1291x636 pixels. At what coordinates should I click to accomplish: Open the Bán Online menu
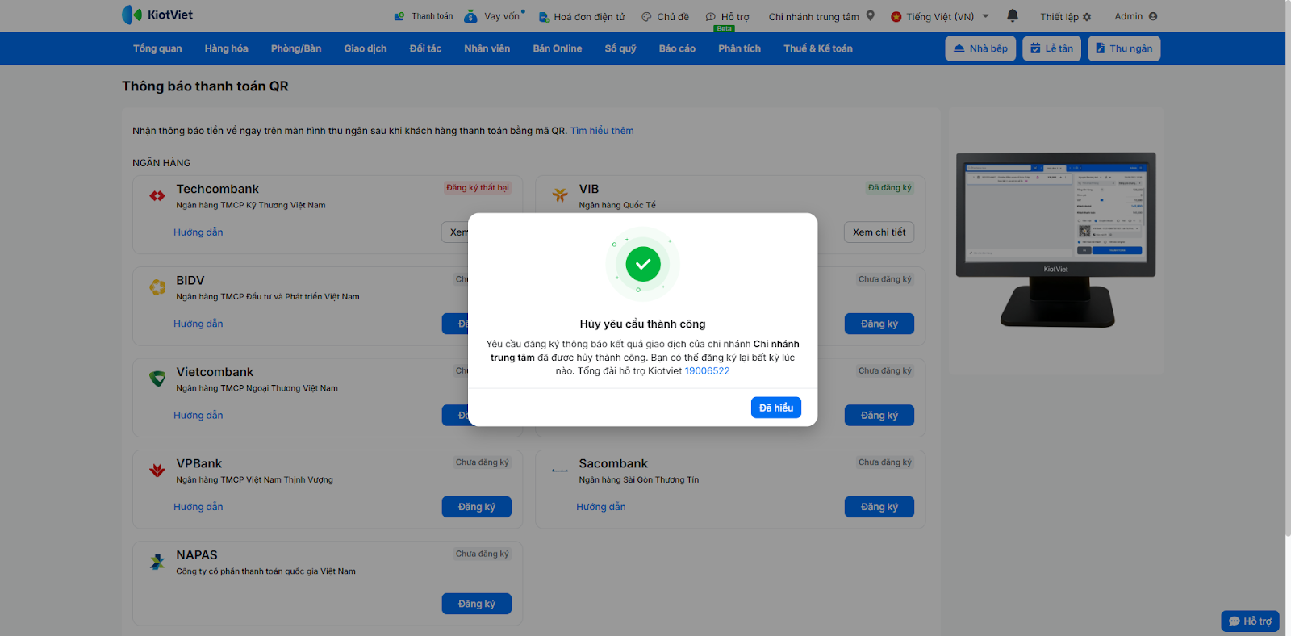click(558, 48)
